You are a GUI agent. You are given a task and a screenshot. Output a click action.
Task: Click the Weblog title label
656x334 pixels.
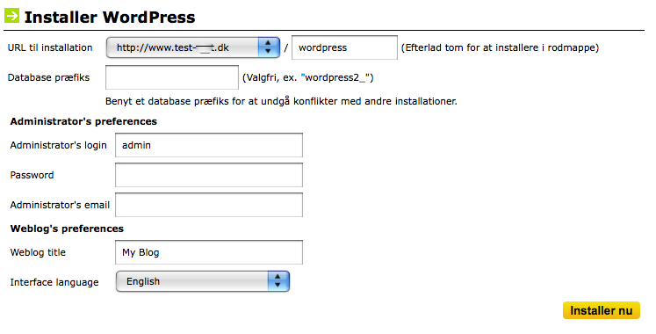click(38, 252)
